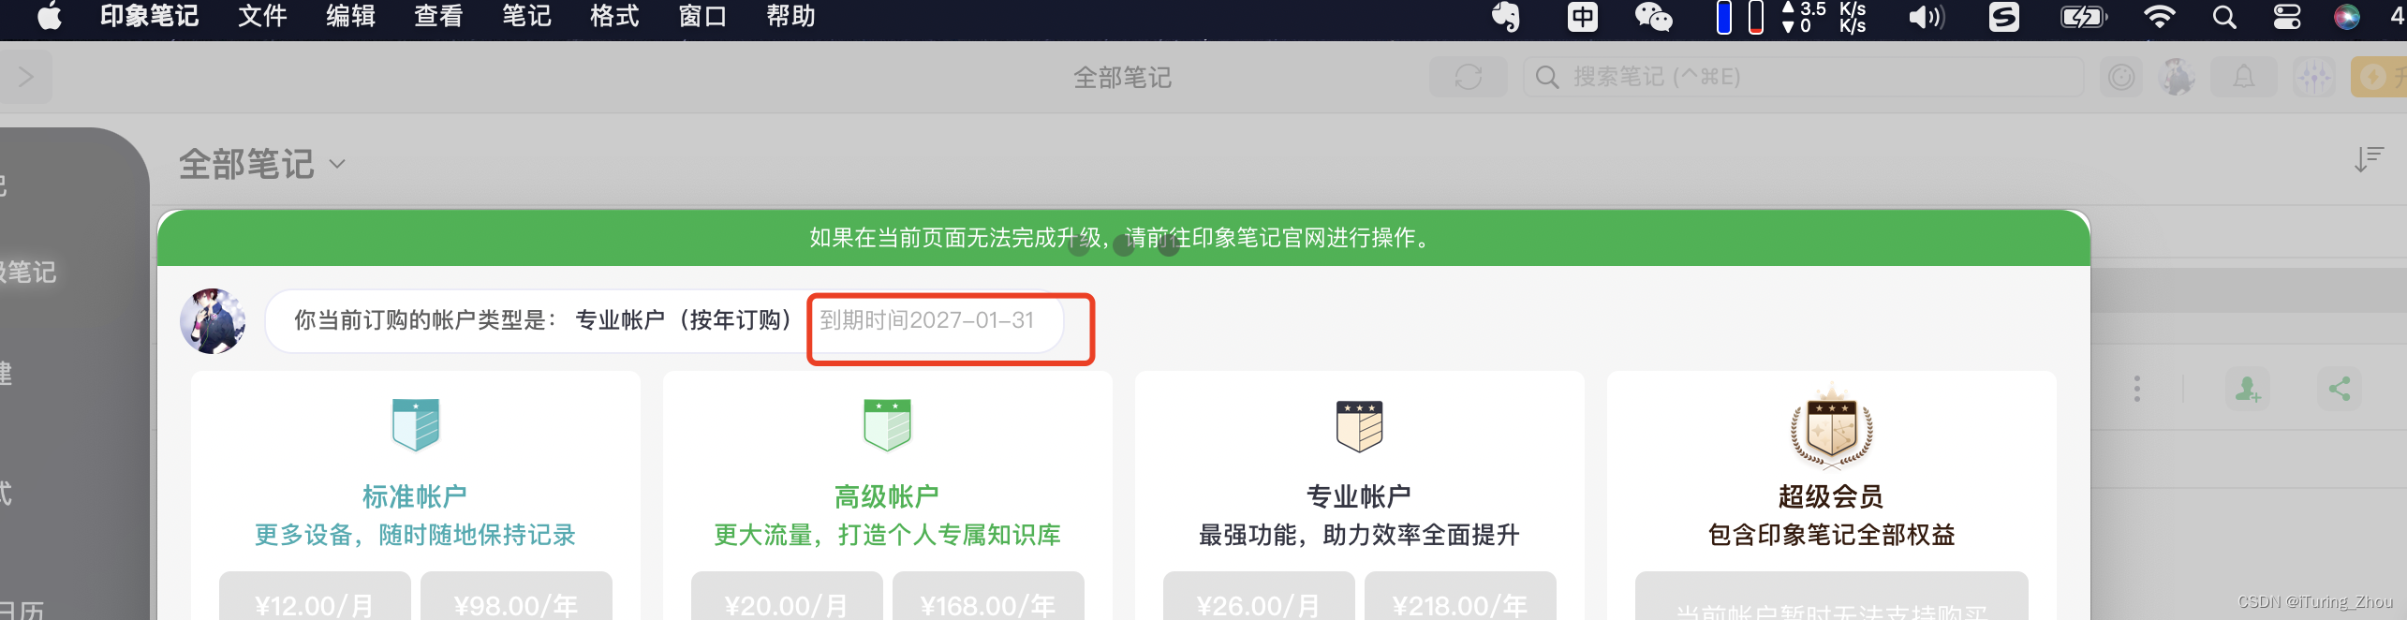Click the 全部笔记 window title

1122,77
